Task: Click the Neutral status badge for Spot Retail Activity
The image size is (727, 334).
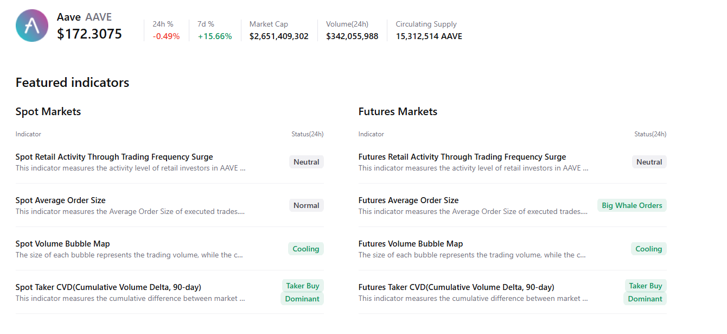Action: pyautogui.click(x=306, y=161)
